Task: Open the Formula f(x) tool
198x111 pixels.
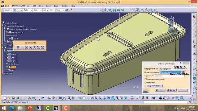Action: [49, 98]
